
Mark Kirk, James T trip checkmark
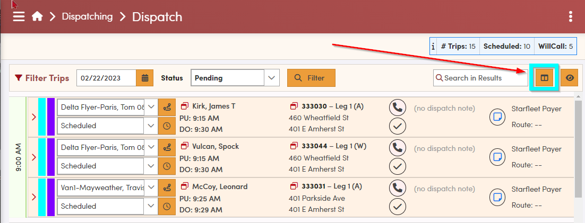point(397,127)
